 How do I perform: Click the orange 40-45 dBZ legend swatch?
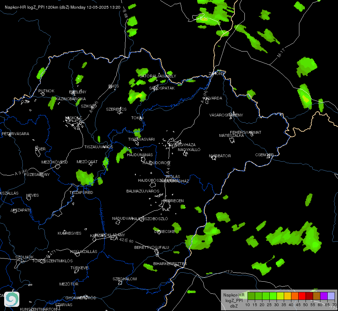(x=295, y=296)
